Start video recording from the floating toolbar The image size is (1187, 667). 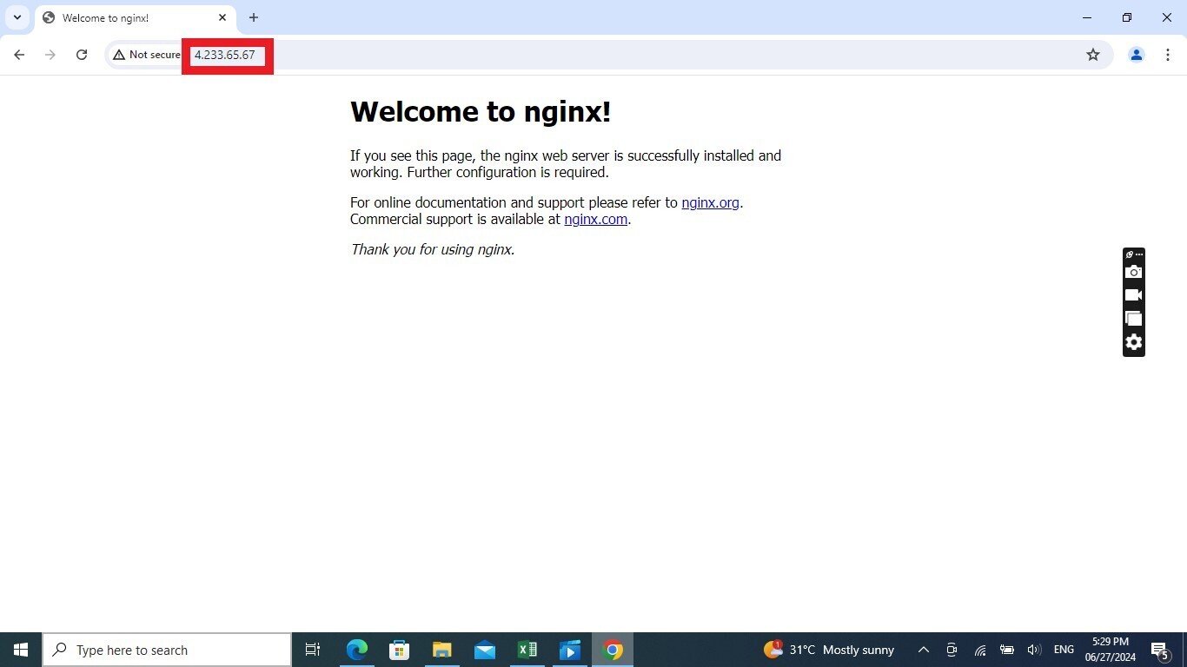1133,295
